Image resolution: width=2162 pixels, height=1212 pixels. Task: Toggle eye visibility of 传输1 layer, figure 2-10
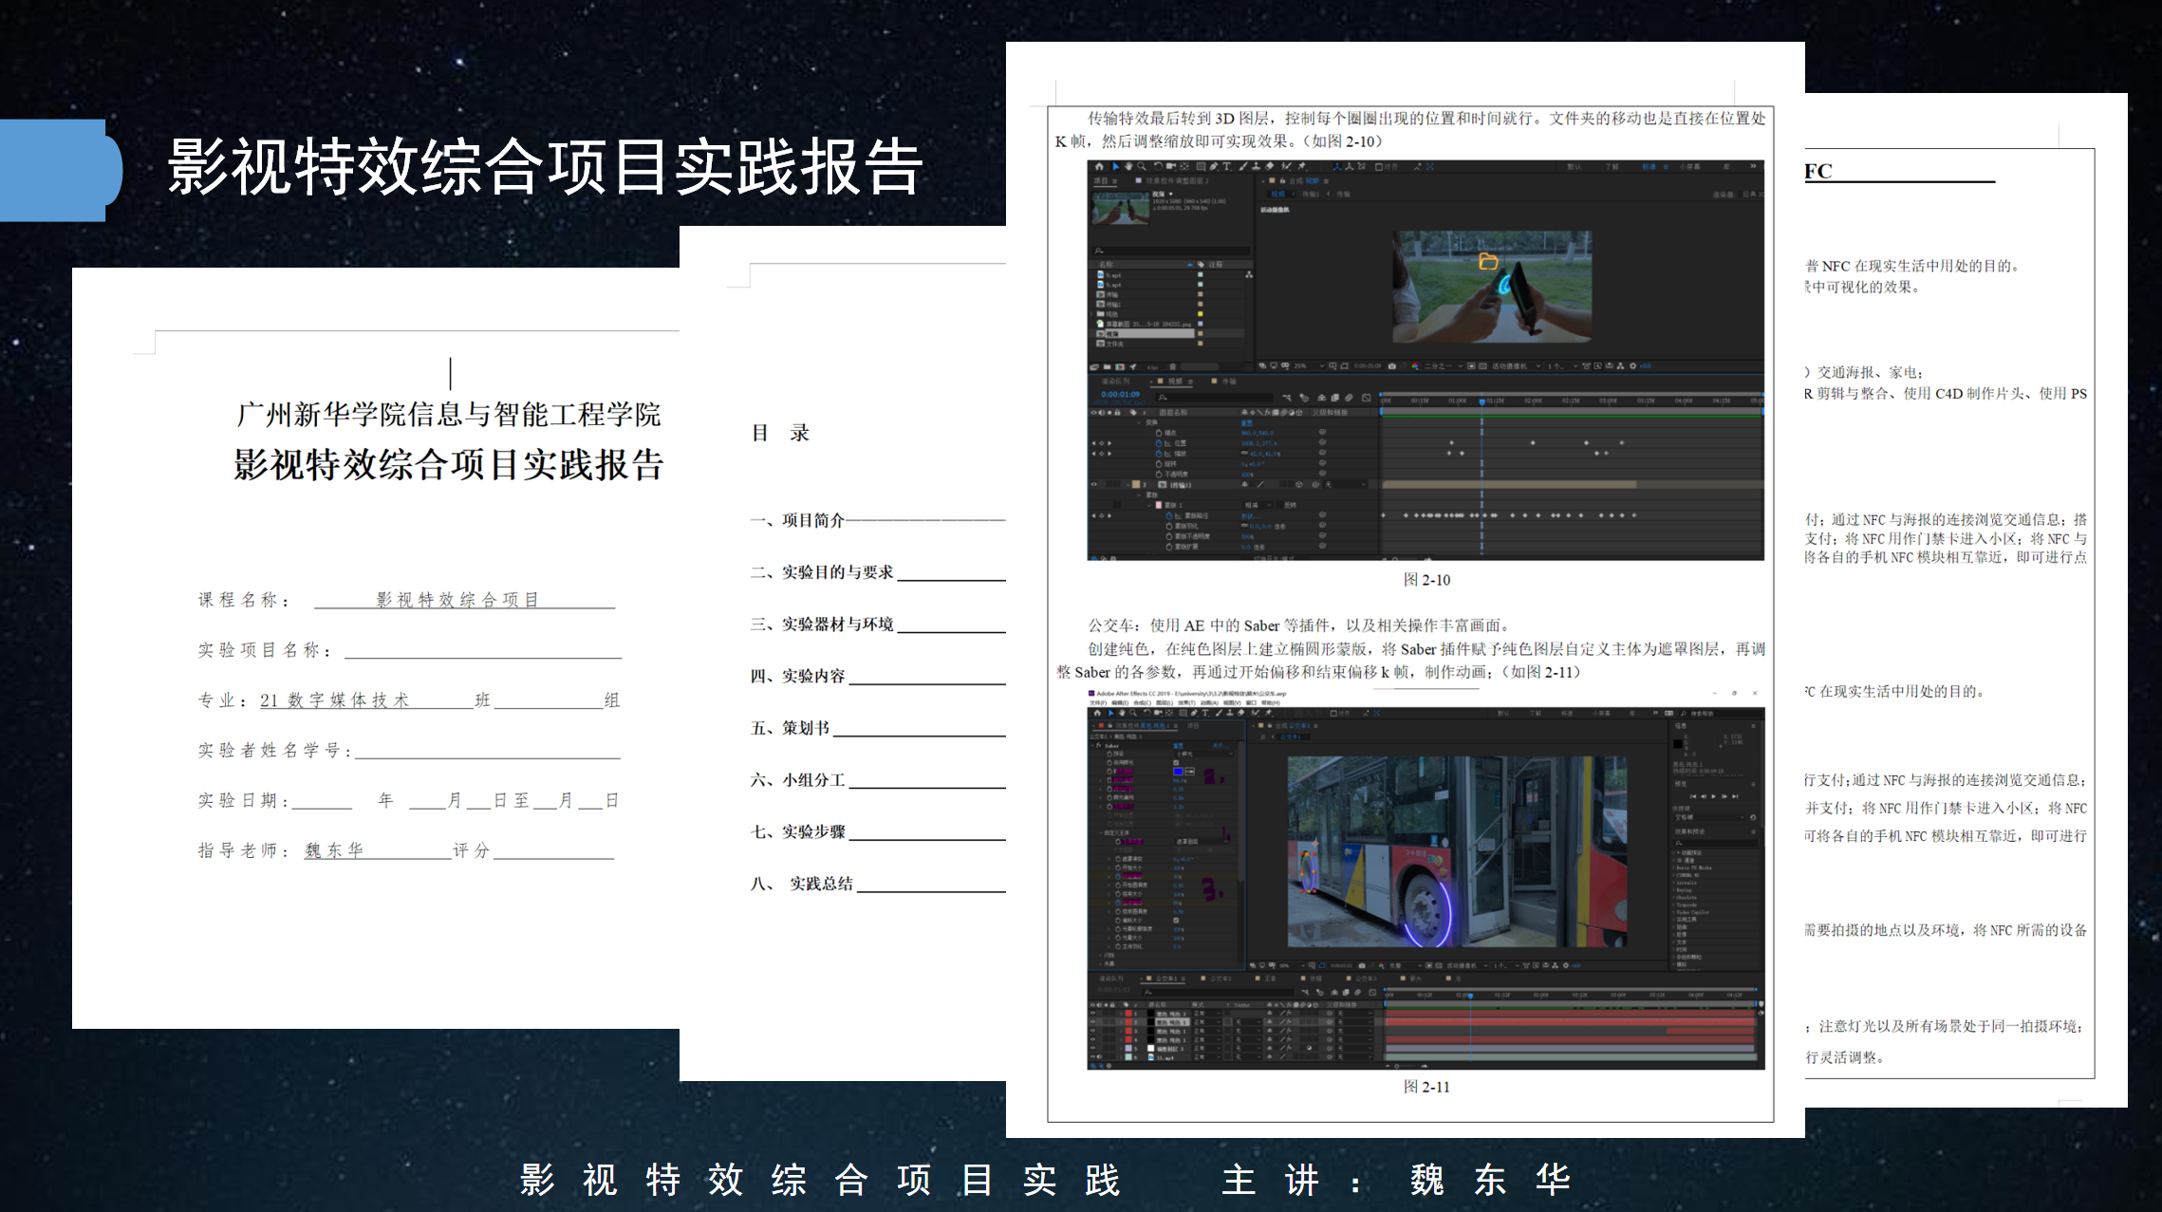(x=1093, y=484)
